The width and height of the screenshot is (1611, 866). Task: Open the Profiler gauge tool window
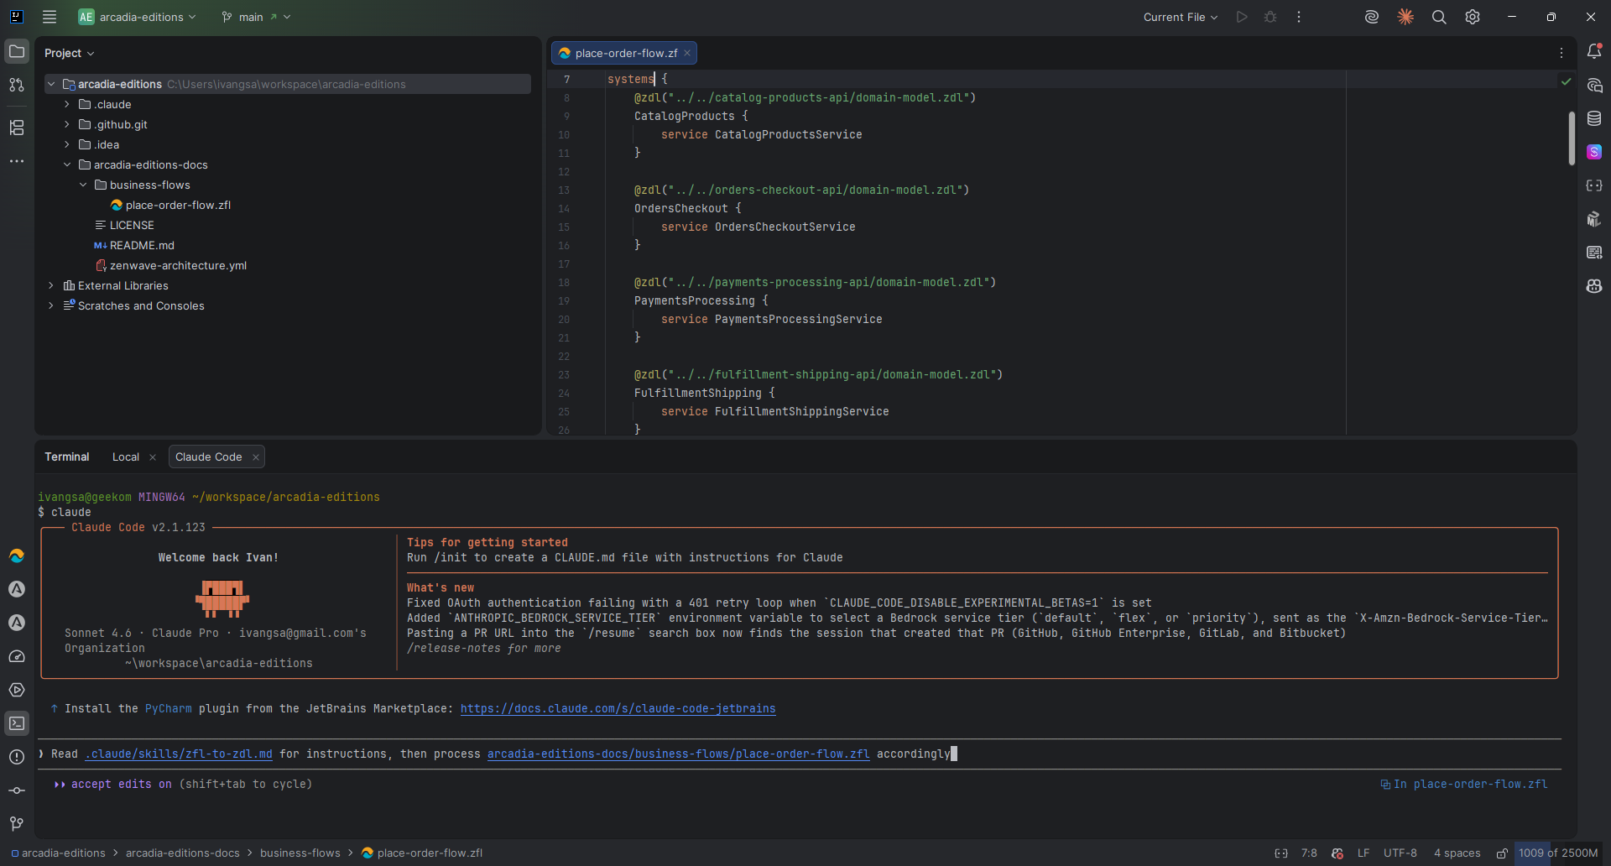point(17,656)
